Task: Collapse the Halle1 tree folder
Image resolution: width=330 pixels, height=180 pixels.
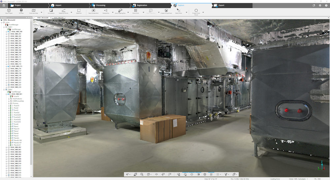Action: pos(4,27)
